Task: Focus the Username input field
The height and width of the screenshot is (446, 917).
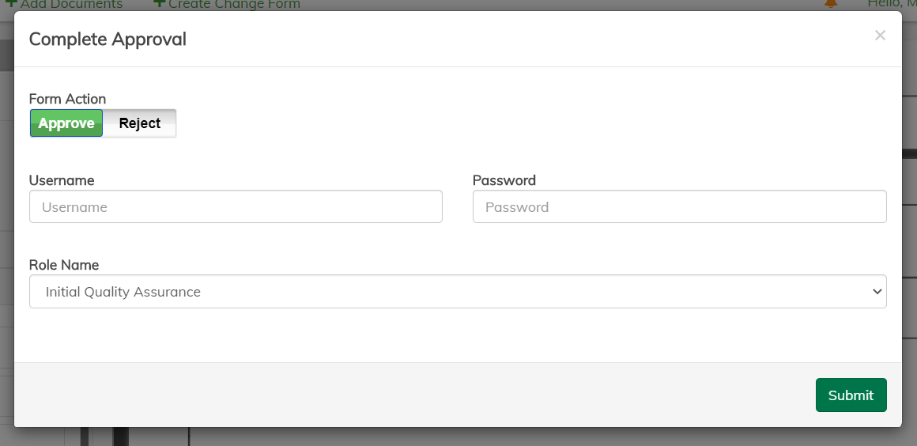Action: pyautogui.click(x=236, y=207)
